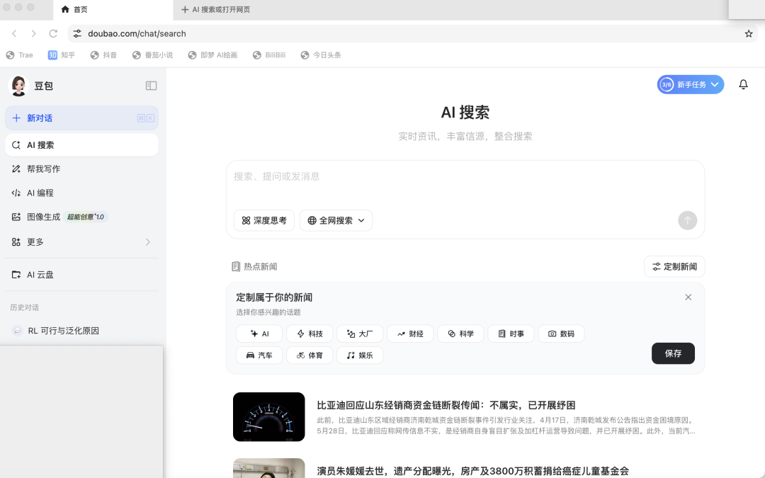Open the 豆包 avatar profile

tap(18, 86)
